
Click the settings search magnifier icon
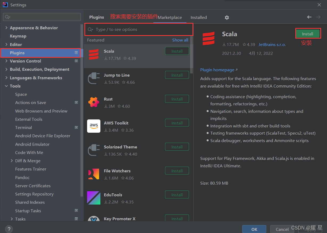7,17
